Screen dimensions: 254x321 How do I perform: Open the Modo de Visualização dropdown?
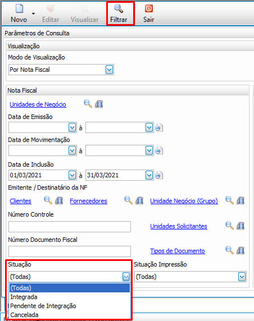(x=110, y=70)
